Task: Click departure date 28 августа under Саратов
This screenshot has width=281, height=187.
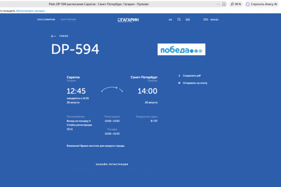Action: click(x=73, y=102)
